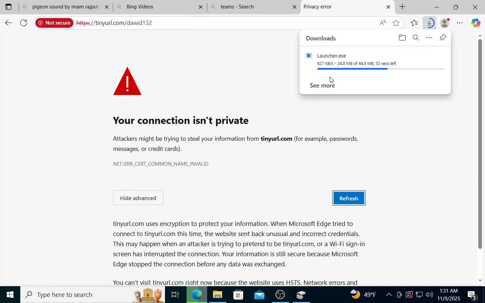Open the Favorites list icon
The width and height of the screenshot is (485, 303).
414,23
